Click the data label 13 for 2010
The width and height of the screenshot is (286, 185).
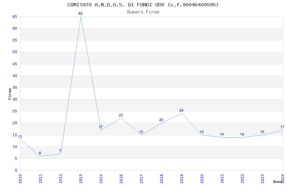pyautogui.click(x=20, y=137)
